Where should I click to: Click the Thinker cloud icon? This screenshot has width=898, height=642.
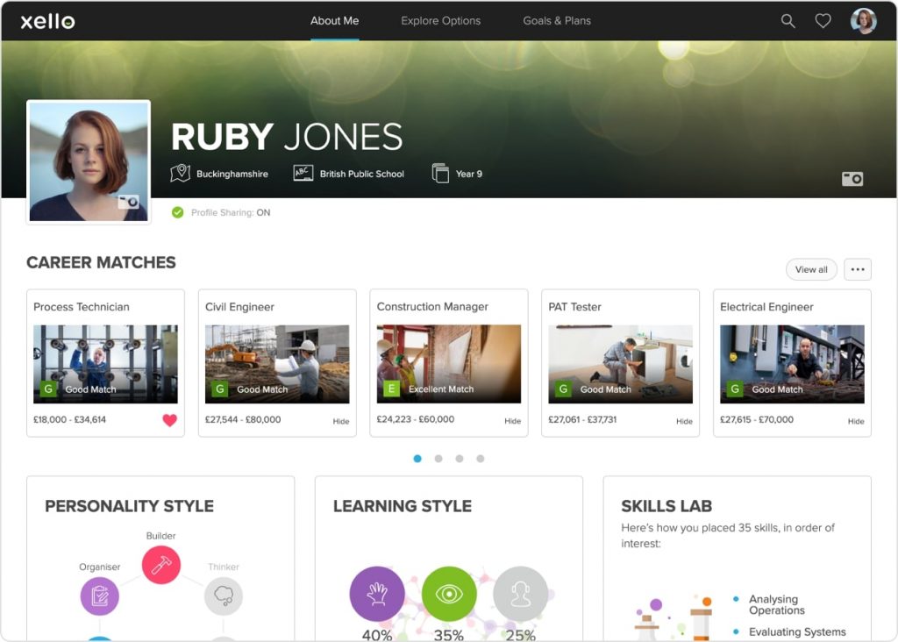(224, 596)
